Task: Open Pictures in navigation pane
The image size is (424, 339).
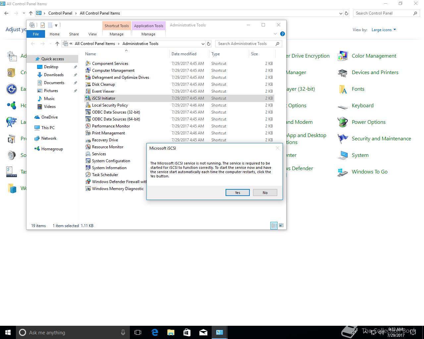Action: 51,91
